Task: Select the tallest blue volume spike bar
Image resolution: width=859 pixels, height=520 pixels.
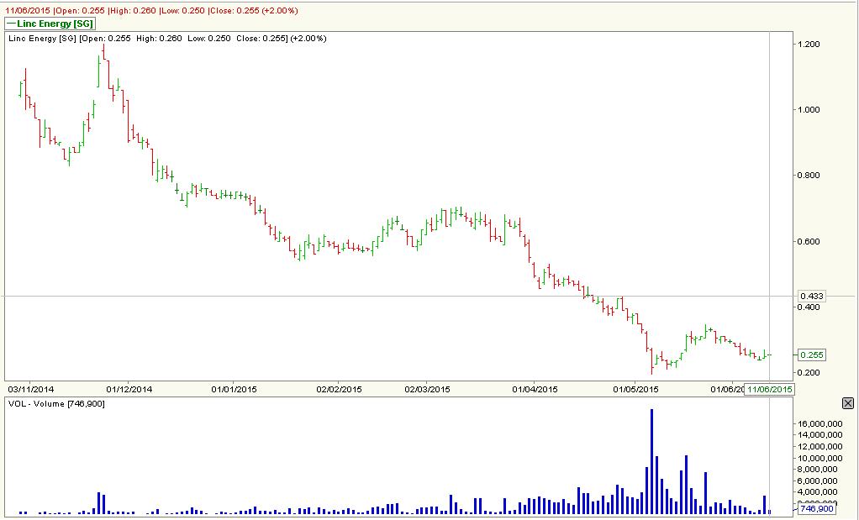Action: [654, 454]
